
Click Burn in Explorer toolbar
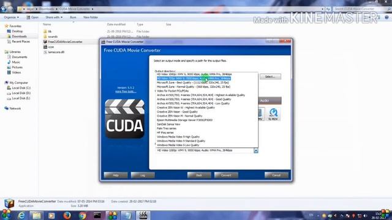[x=73, y=17]
